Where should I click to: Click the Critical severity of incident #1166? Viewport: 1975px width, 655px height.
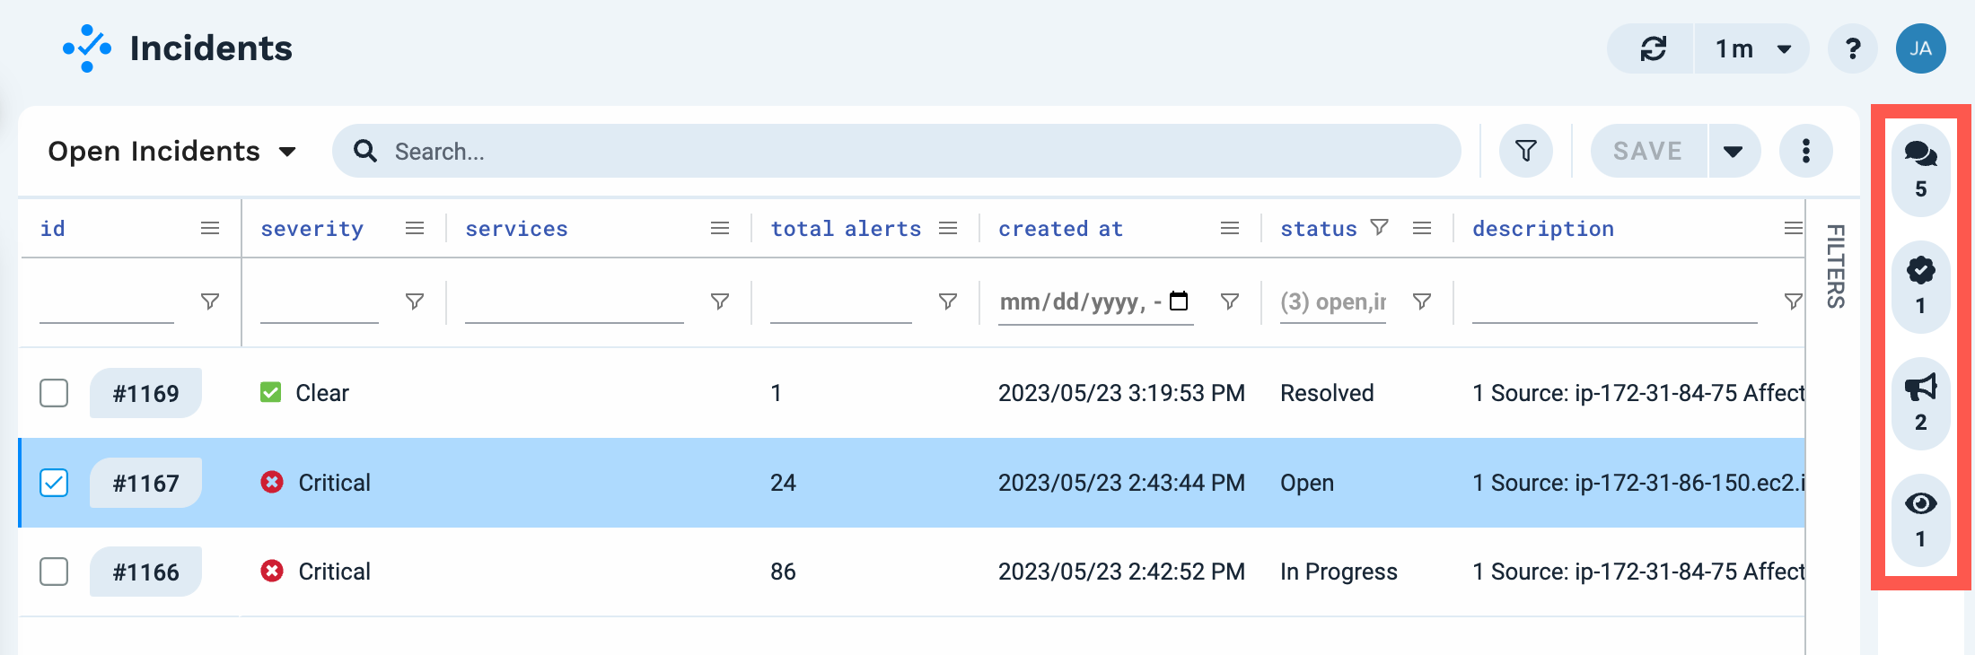(x=315, y=572)
